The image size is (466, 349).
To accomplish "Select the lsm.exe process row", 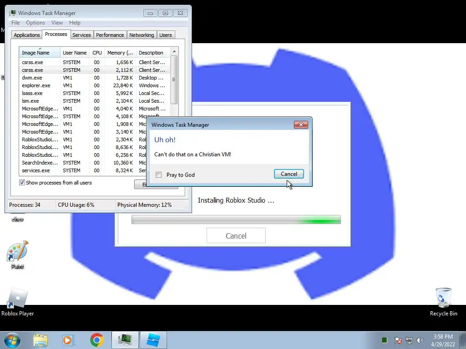I will tap(95, 101).
